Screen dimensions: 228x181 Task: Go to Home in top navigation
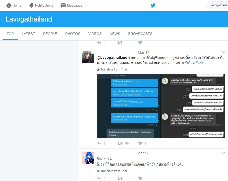coord(14,5)
